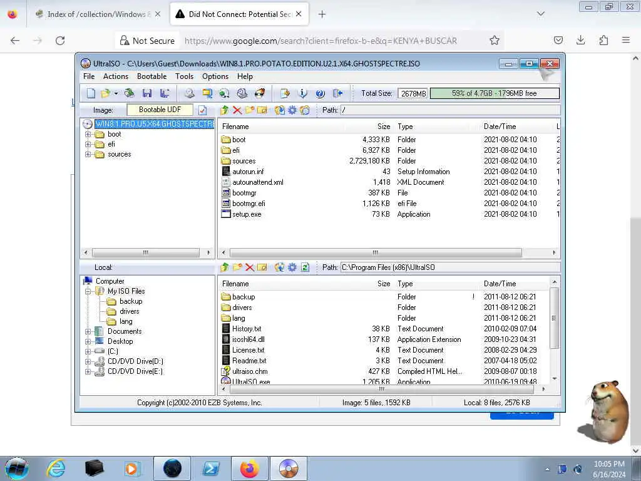Open the Bootable menu

[x=151, y=76]
